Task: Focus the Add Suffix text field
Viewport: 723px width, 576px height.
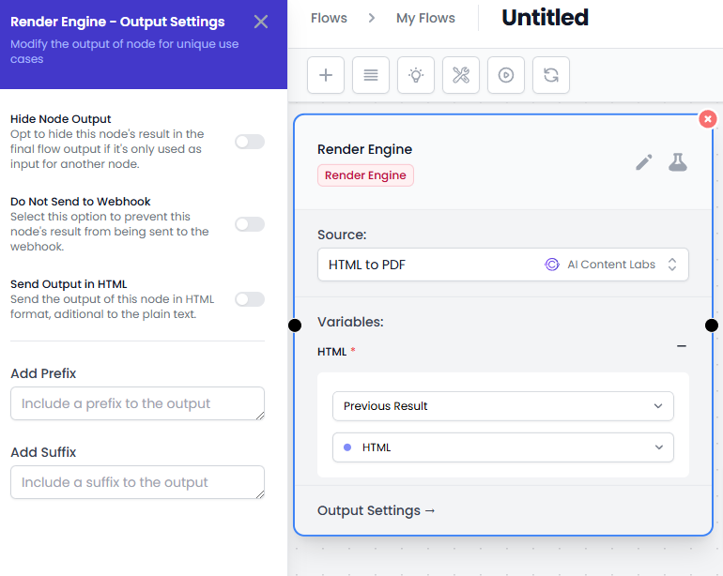Action: coord(137,482)
